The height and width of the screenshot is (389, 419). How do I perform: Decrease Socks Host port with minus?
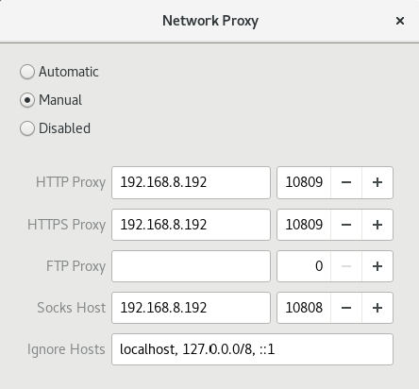[346, 308]
